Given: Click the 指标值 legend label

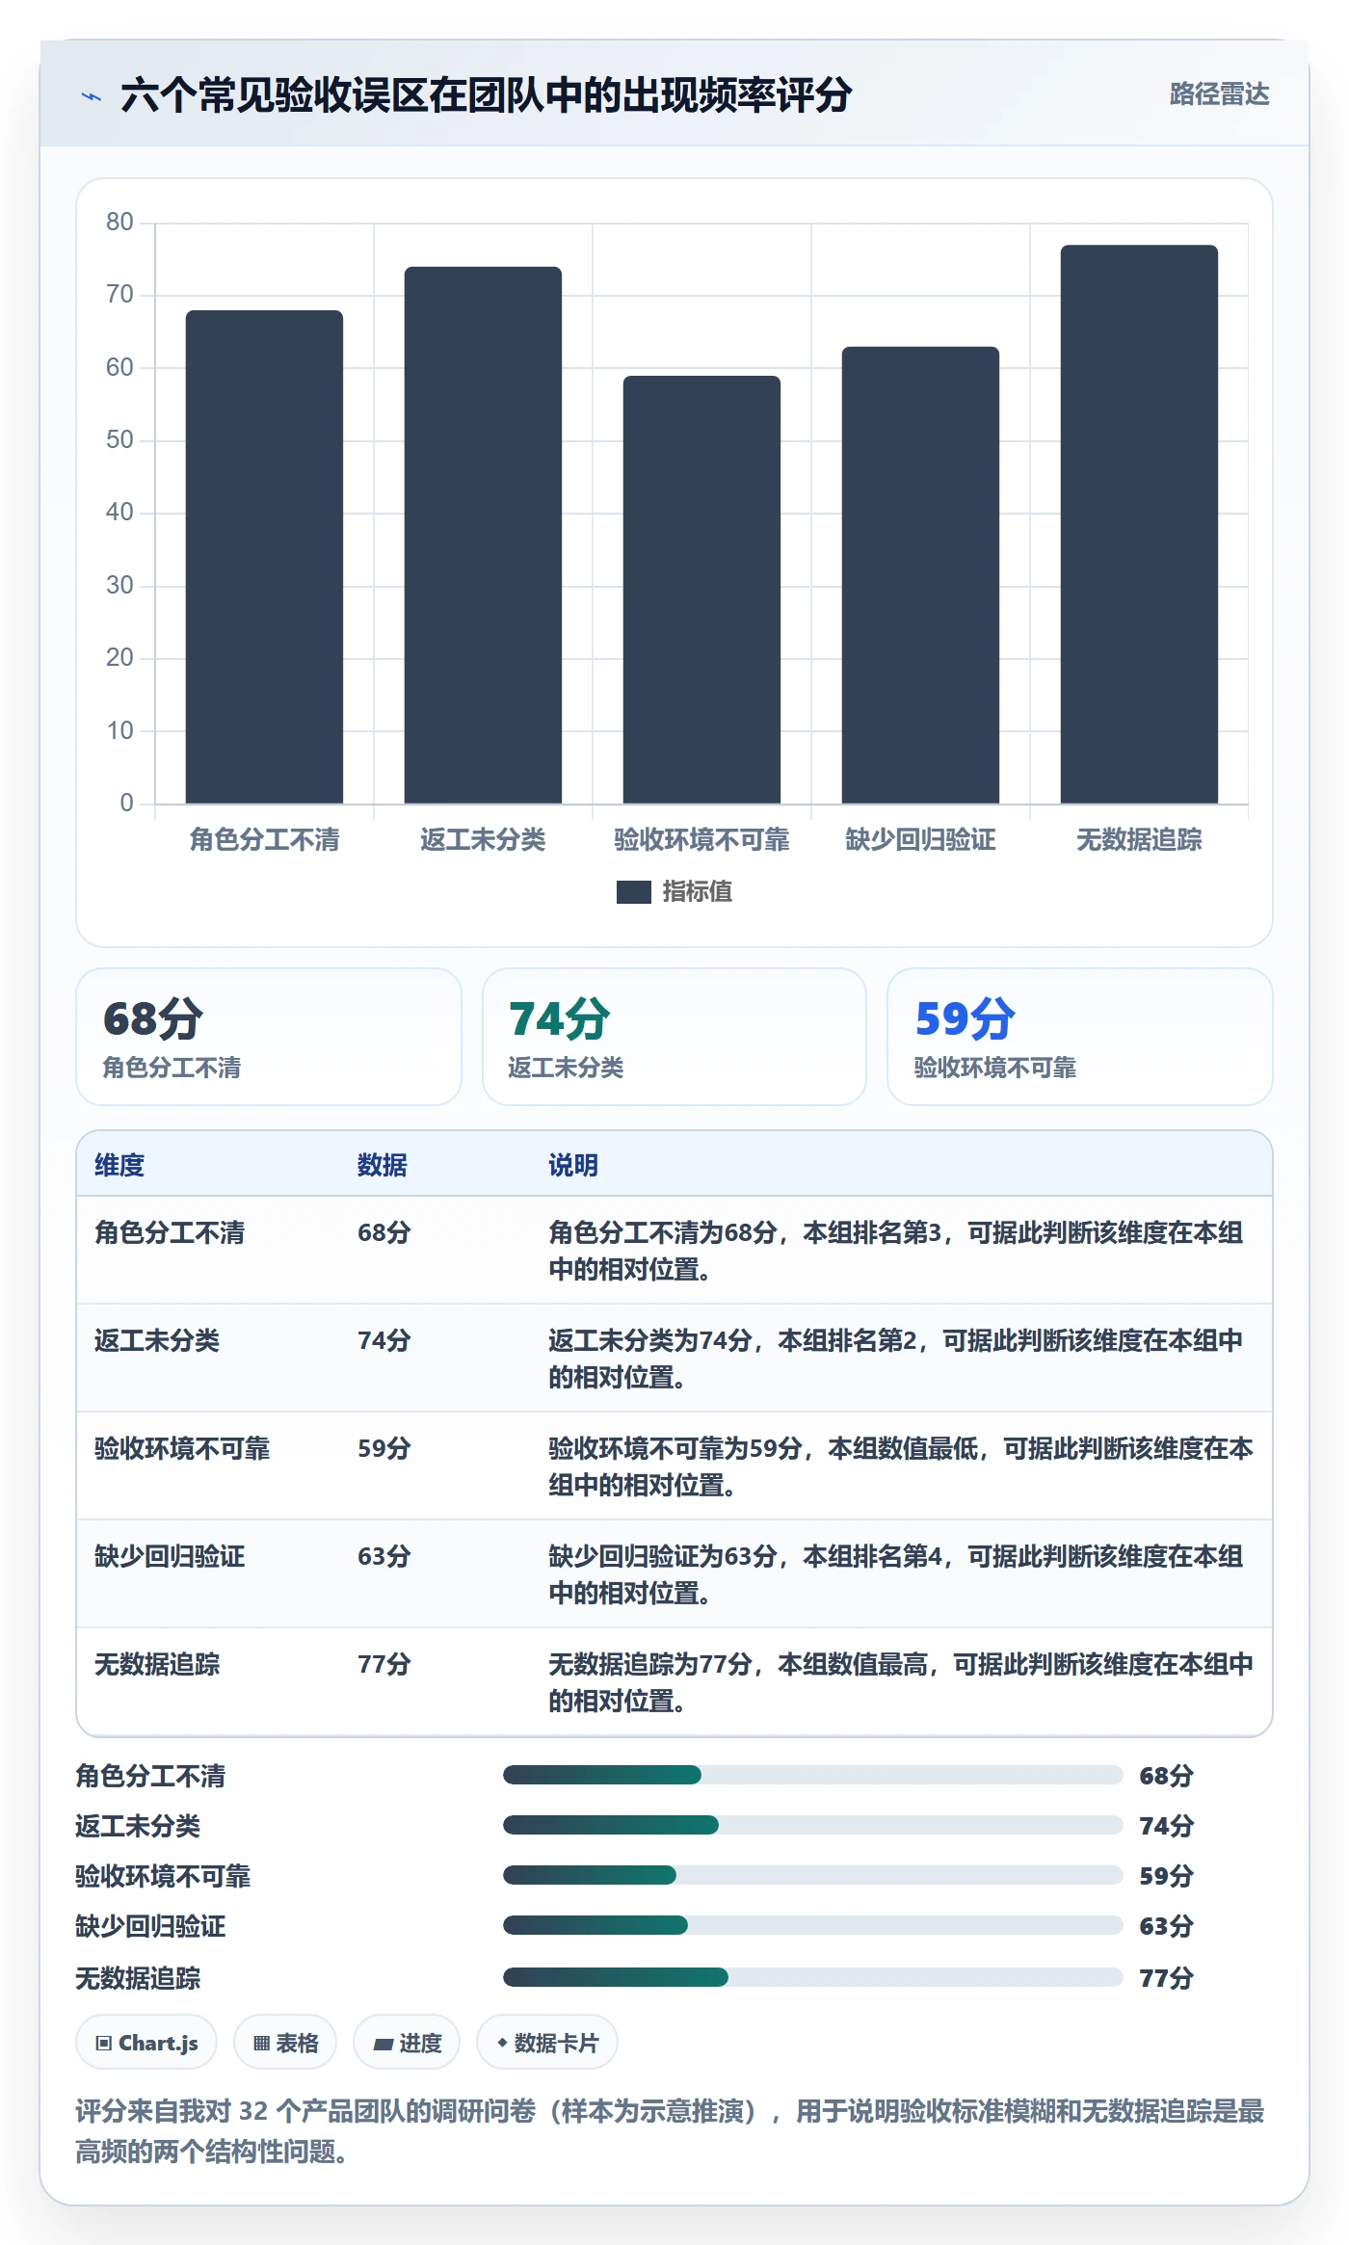Looking at the screenshot, I should coord(697,892).
